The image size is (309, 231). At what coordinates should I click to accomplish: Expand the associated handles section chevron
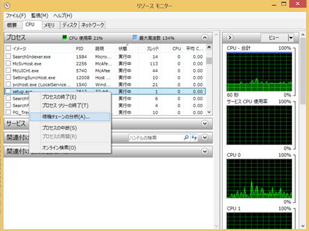click(204, 138)
